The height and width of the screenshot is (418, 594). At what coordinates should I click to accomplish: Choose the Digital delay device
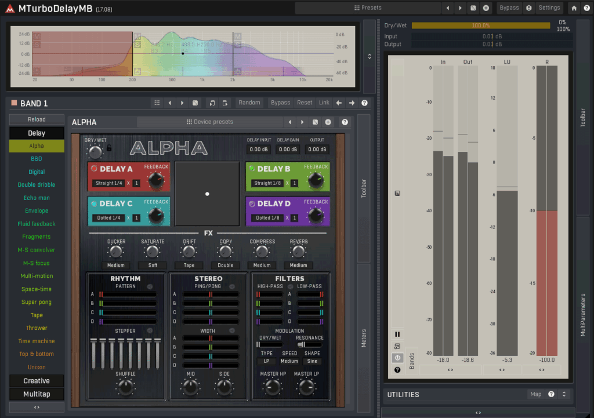click(37, 172)
